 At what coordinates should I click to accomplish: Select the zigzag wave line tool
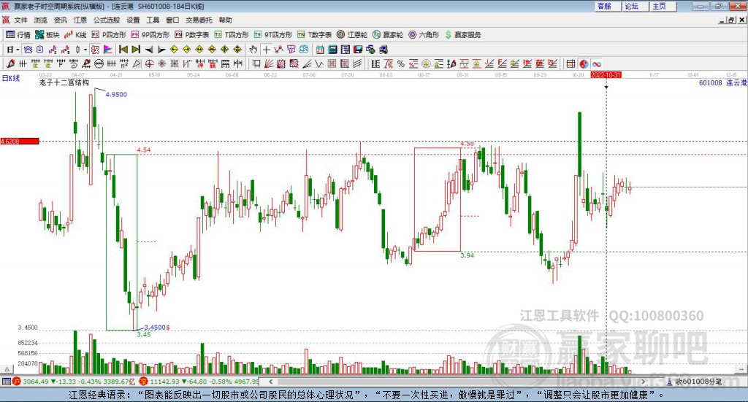pos(319,63)
